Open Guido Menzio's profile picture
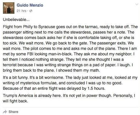 click(x=9, y=8)
